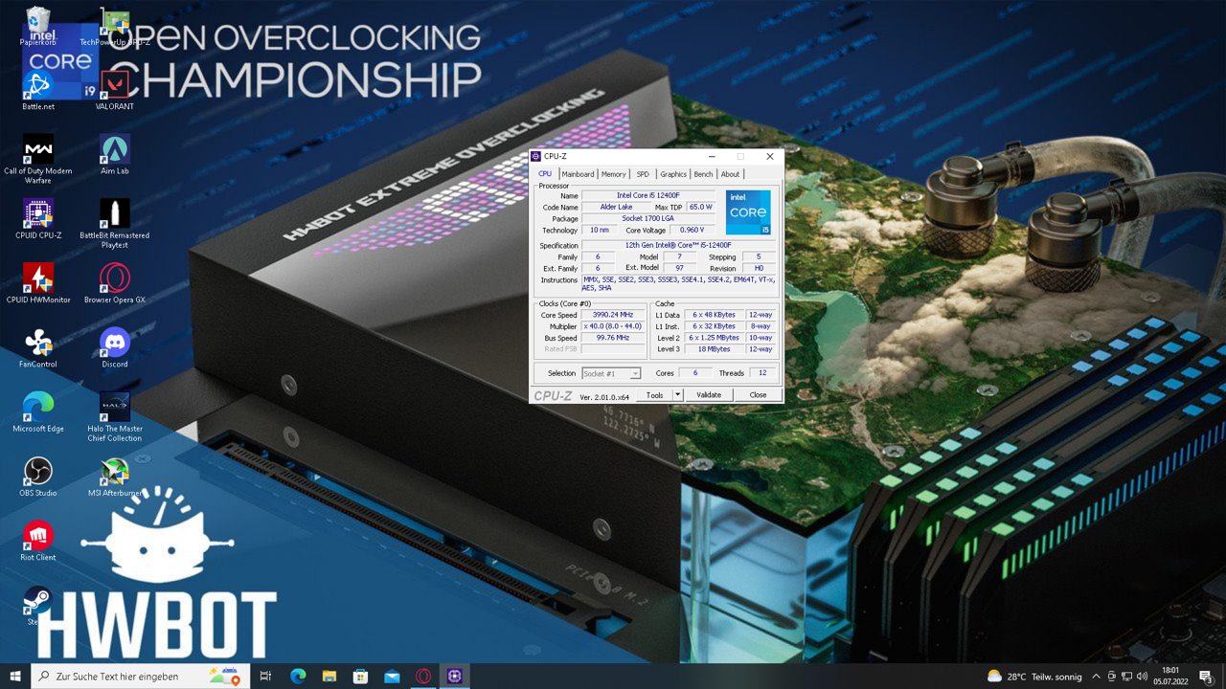1226x689 pixels.
Task: Open OBS Studio desktop shortcut
Action: tap(38, 477)
